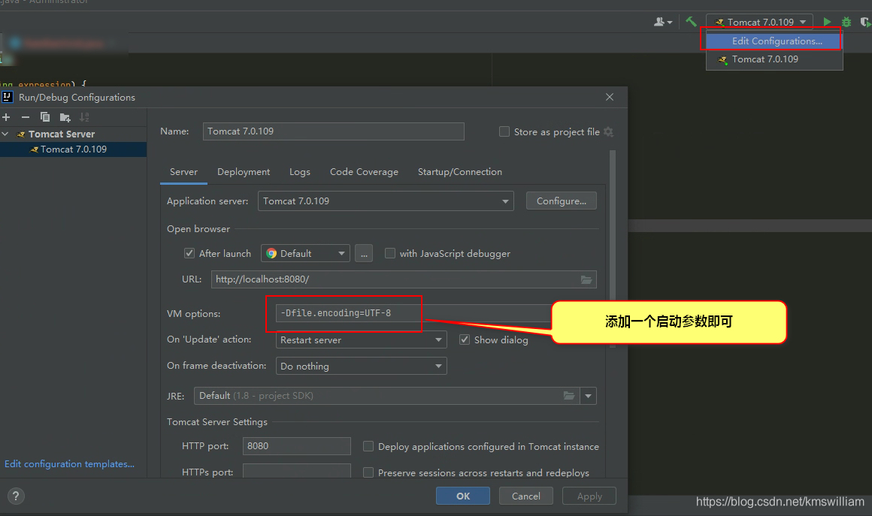The width and height of the screenshot is (872, 516).
Task: Check Deploy applications configured in Tomcat instance
Action: (x=368, y=446)
